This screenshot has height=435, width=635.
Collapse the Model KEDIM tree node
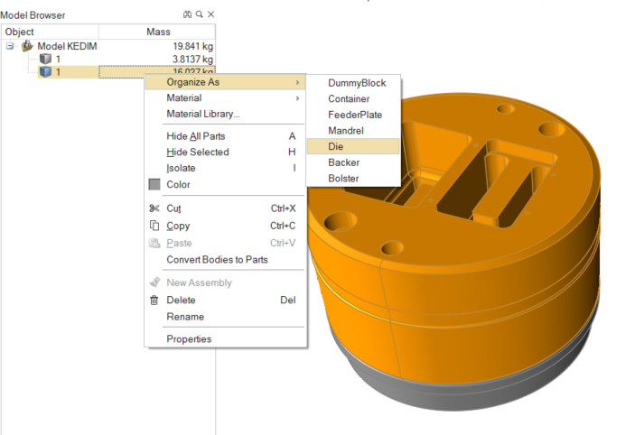(x=10, y=46)
